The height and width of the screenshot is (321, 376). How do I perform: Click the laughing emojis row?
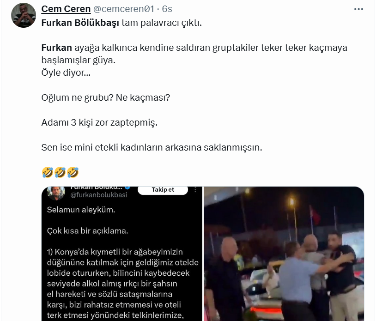[60, 172]
